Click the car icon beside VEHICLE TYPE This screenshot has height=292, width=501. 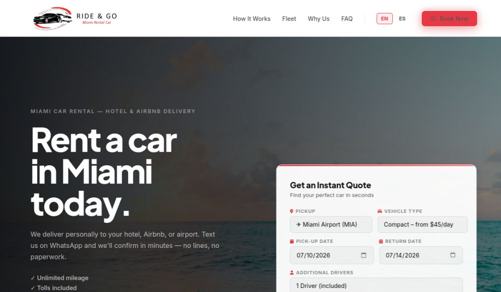pyautogui.click(x=380, y=211)
